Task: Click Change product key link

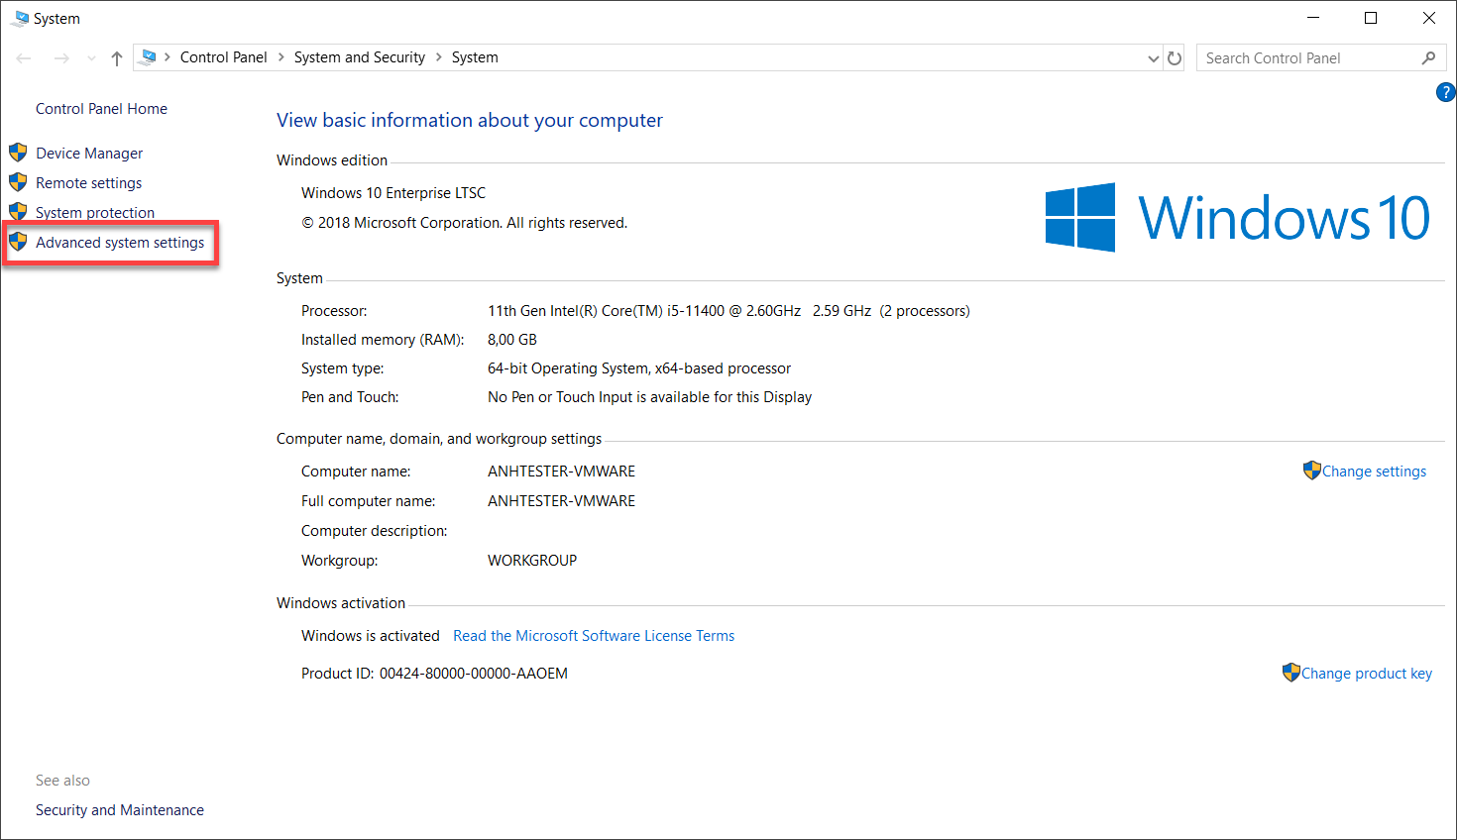Action: click(x=1367, y=674)
